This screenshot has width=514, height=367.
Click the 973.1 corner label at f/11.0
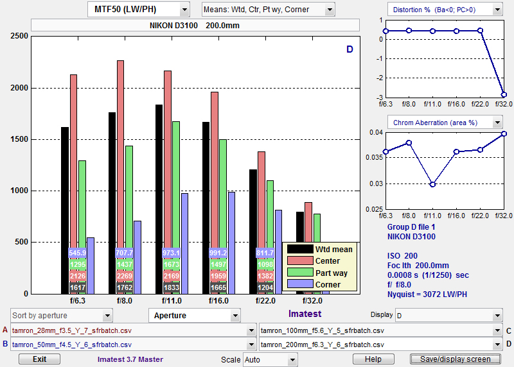point(171,253)
